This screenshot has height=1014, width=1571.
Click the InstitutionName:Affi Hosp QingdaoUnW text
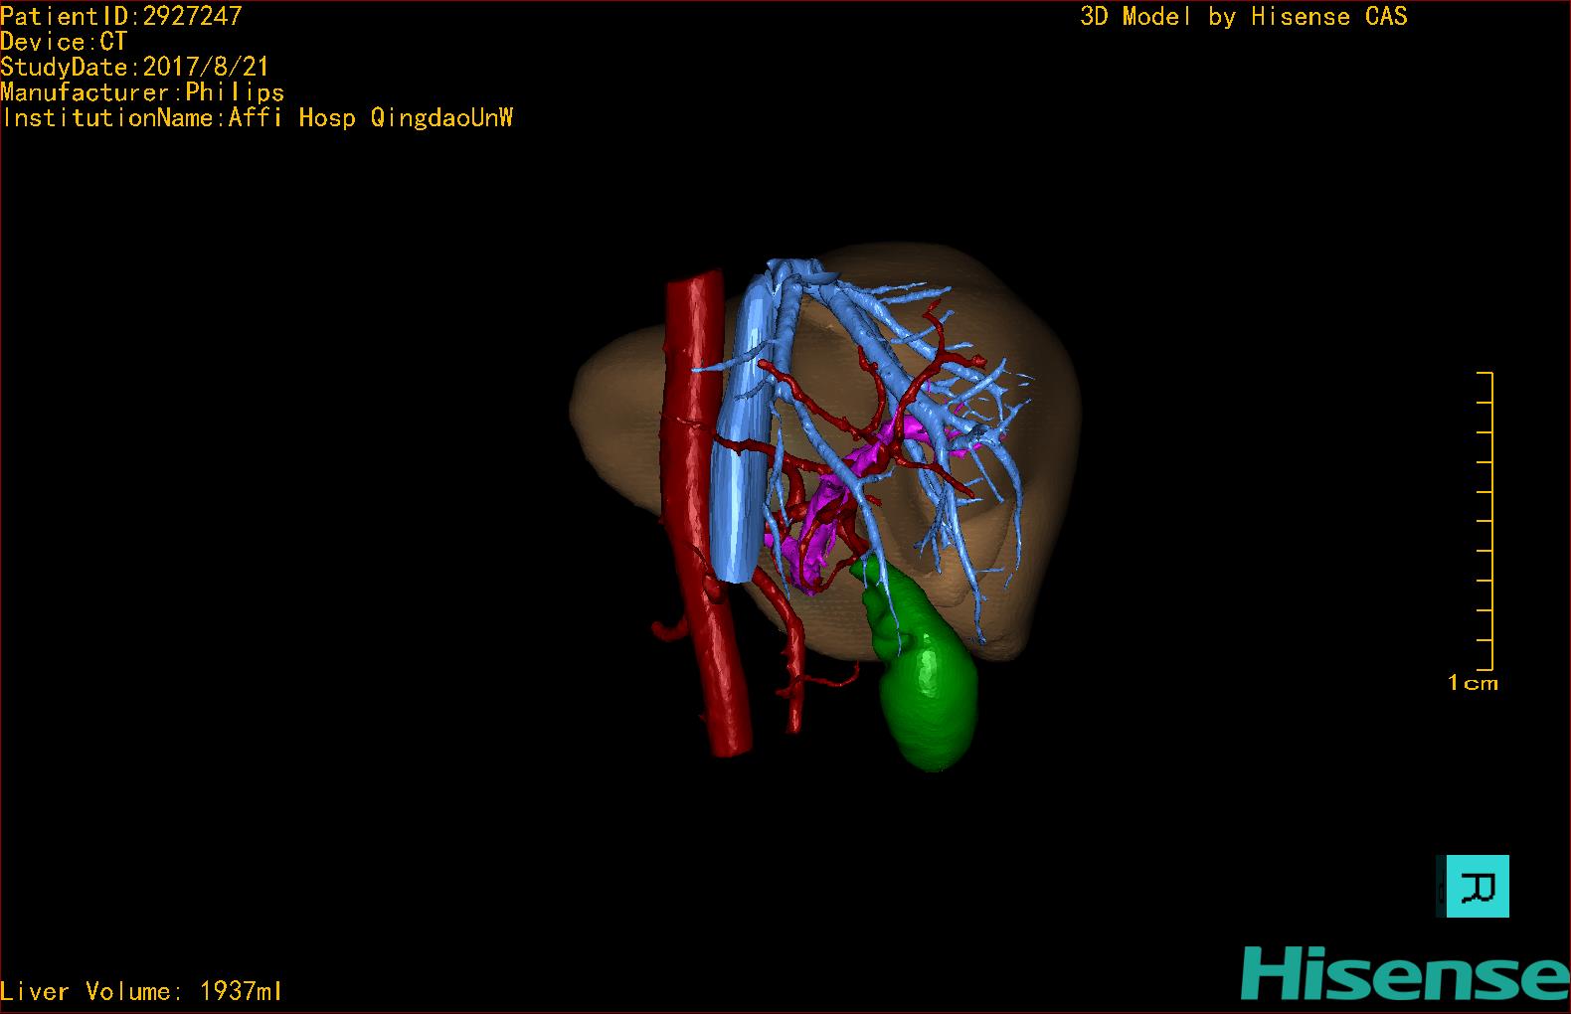click(x=258, y=118)
